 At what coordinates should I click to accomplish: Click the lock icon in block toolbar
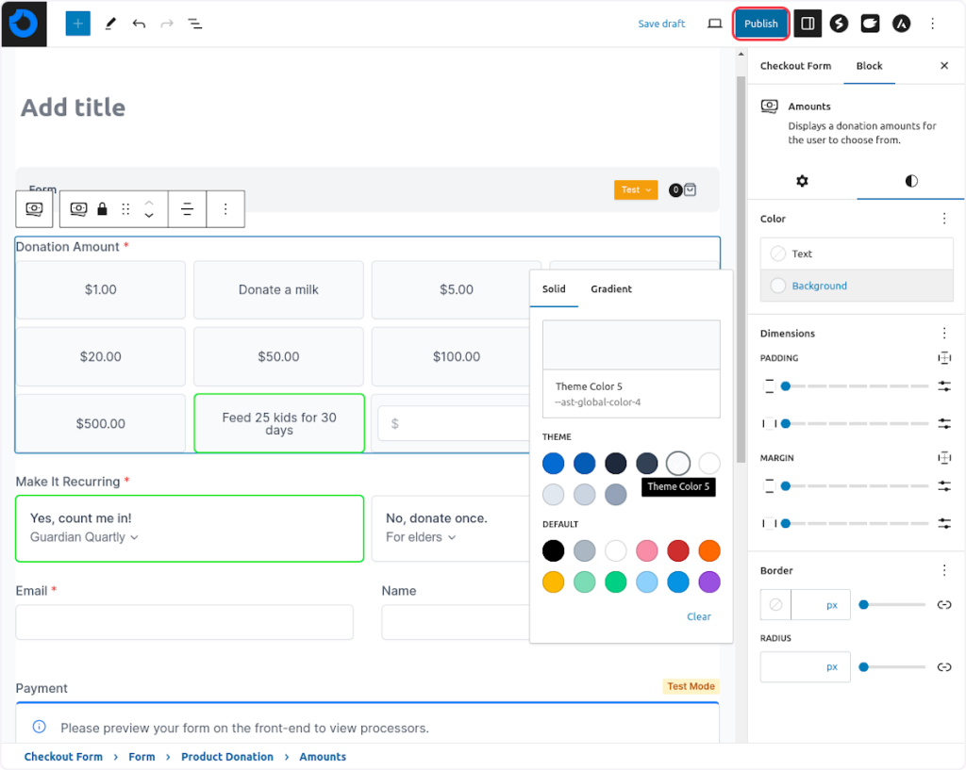pyautogui.click(x=103, y=209)
